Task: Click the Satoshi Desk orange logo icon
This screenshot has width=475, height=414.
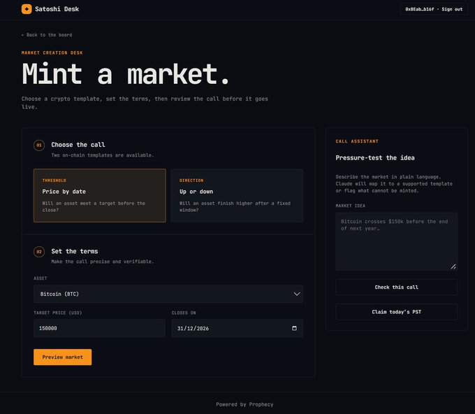Action: [27, 9]
